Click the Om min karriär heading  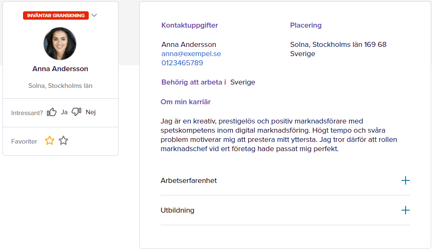tap(186, 102)
